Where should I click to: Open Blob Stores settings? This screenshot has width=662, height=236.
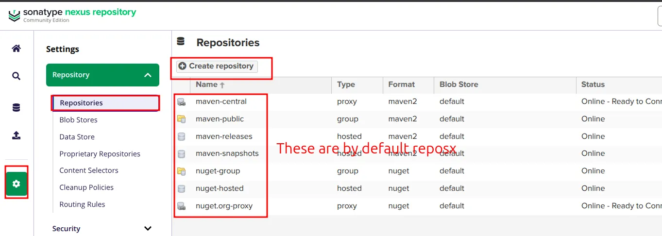tap(78, 120)
